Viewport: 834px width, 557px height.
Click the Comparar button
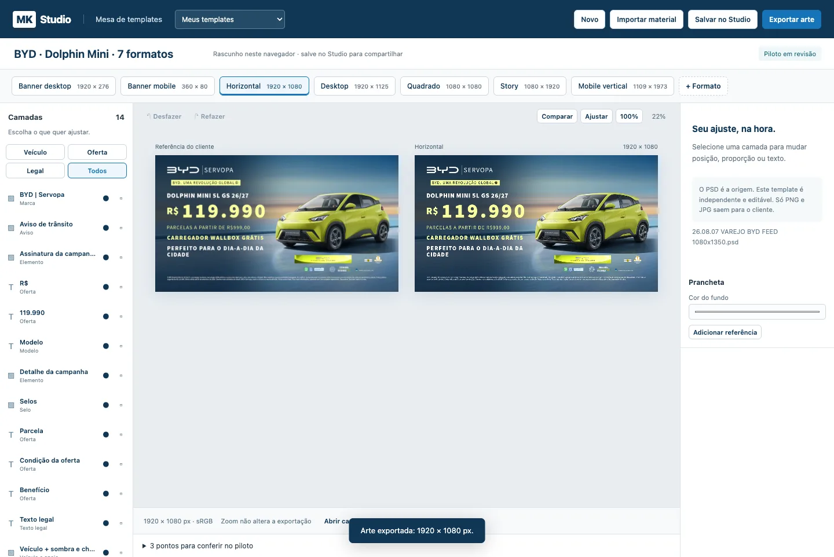557,116
